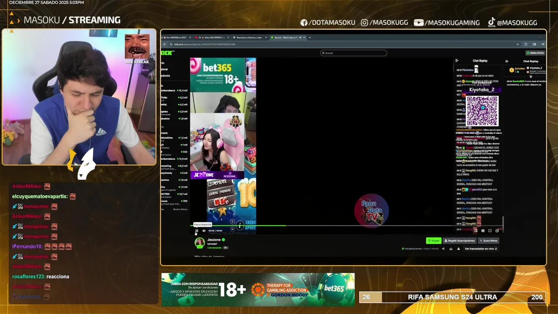Open the sidebar channel with 12,4 mil viewers

pos(175,90)
